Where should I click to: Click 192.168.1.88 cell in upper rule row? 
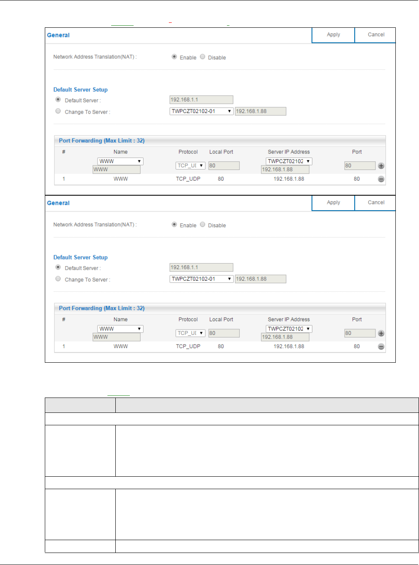pyautogui.click(x=289, y=179)
